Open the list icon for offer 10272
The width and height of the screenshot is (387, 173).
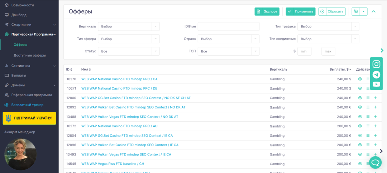coord(368,126)
